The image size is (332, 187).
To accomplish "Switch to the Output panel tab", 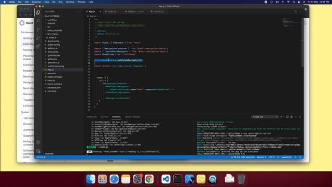I will coord(104,117).
